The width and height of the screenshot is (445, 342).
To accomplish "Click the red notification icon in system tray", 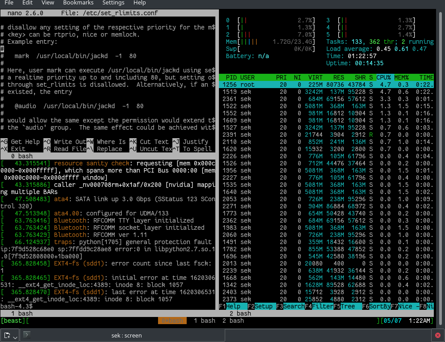I will pyautogui.click(x=438, y=335).
